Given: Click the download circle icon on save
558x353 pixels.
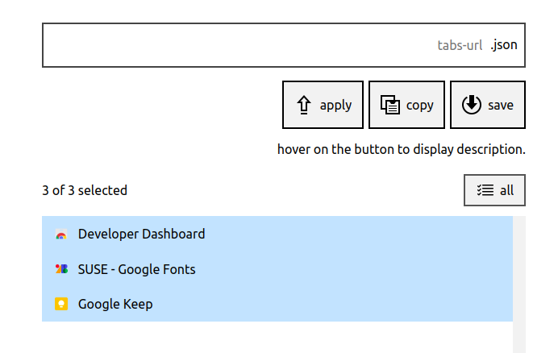Looking at the screenshot, I should (472, 105).
